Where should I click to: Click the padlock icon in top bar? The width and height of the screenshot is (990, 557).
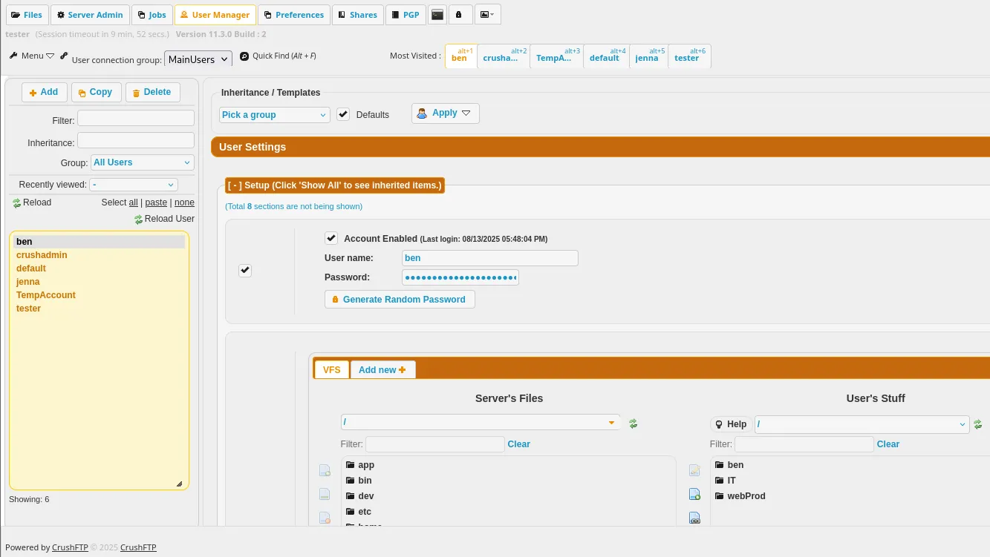pyautogui.click(x=460, y=15)
